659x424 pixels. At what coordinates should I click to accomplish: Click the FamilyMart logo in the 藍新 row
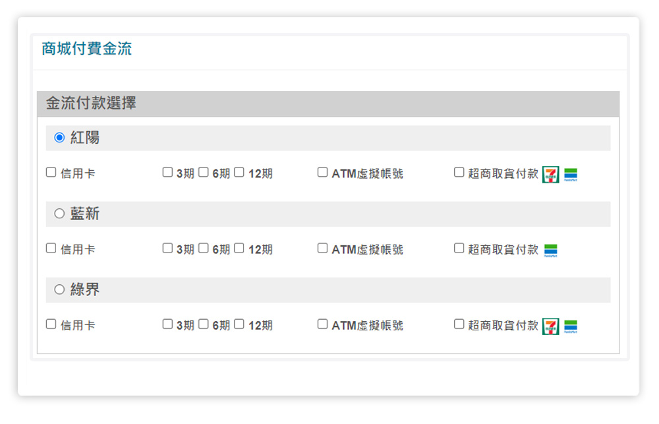[551, 251]
